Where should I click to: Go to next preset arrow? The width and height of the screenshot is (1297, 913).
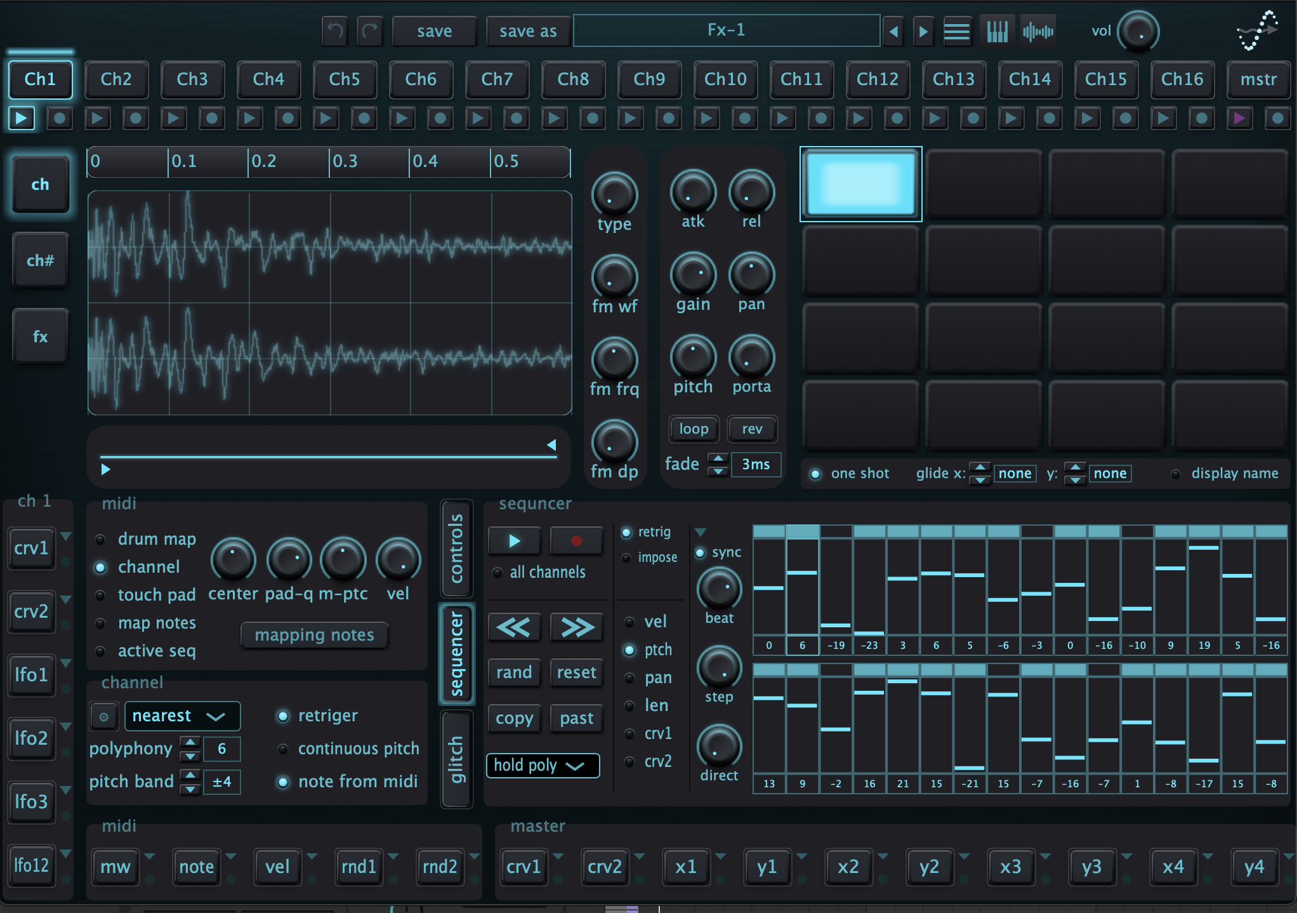coord(923,31)
